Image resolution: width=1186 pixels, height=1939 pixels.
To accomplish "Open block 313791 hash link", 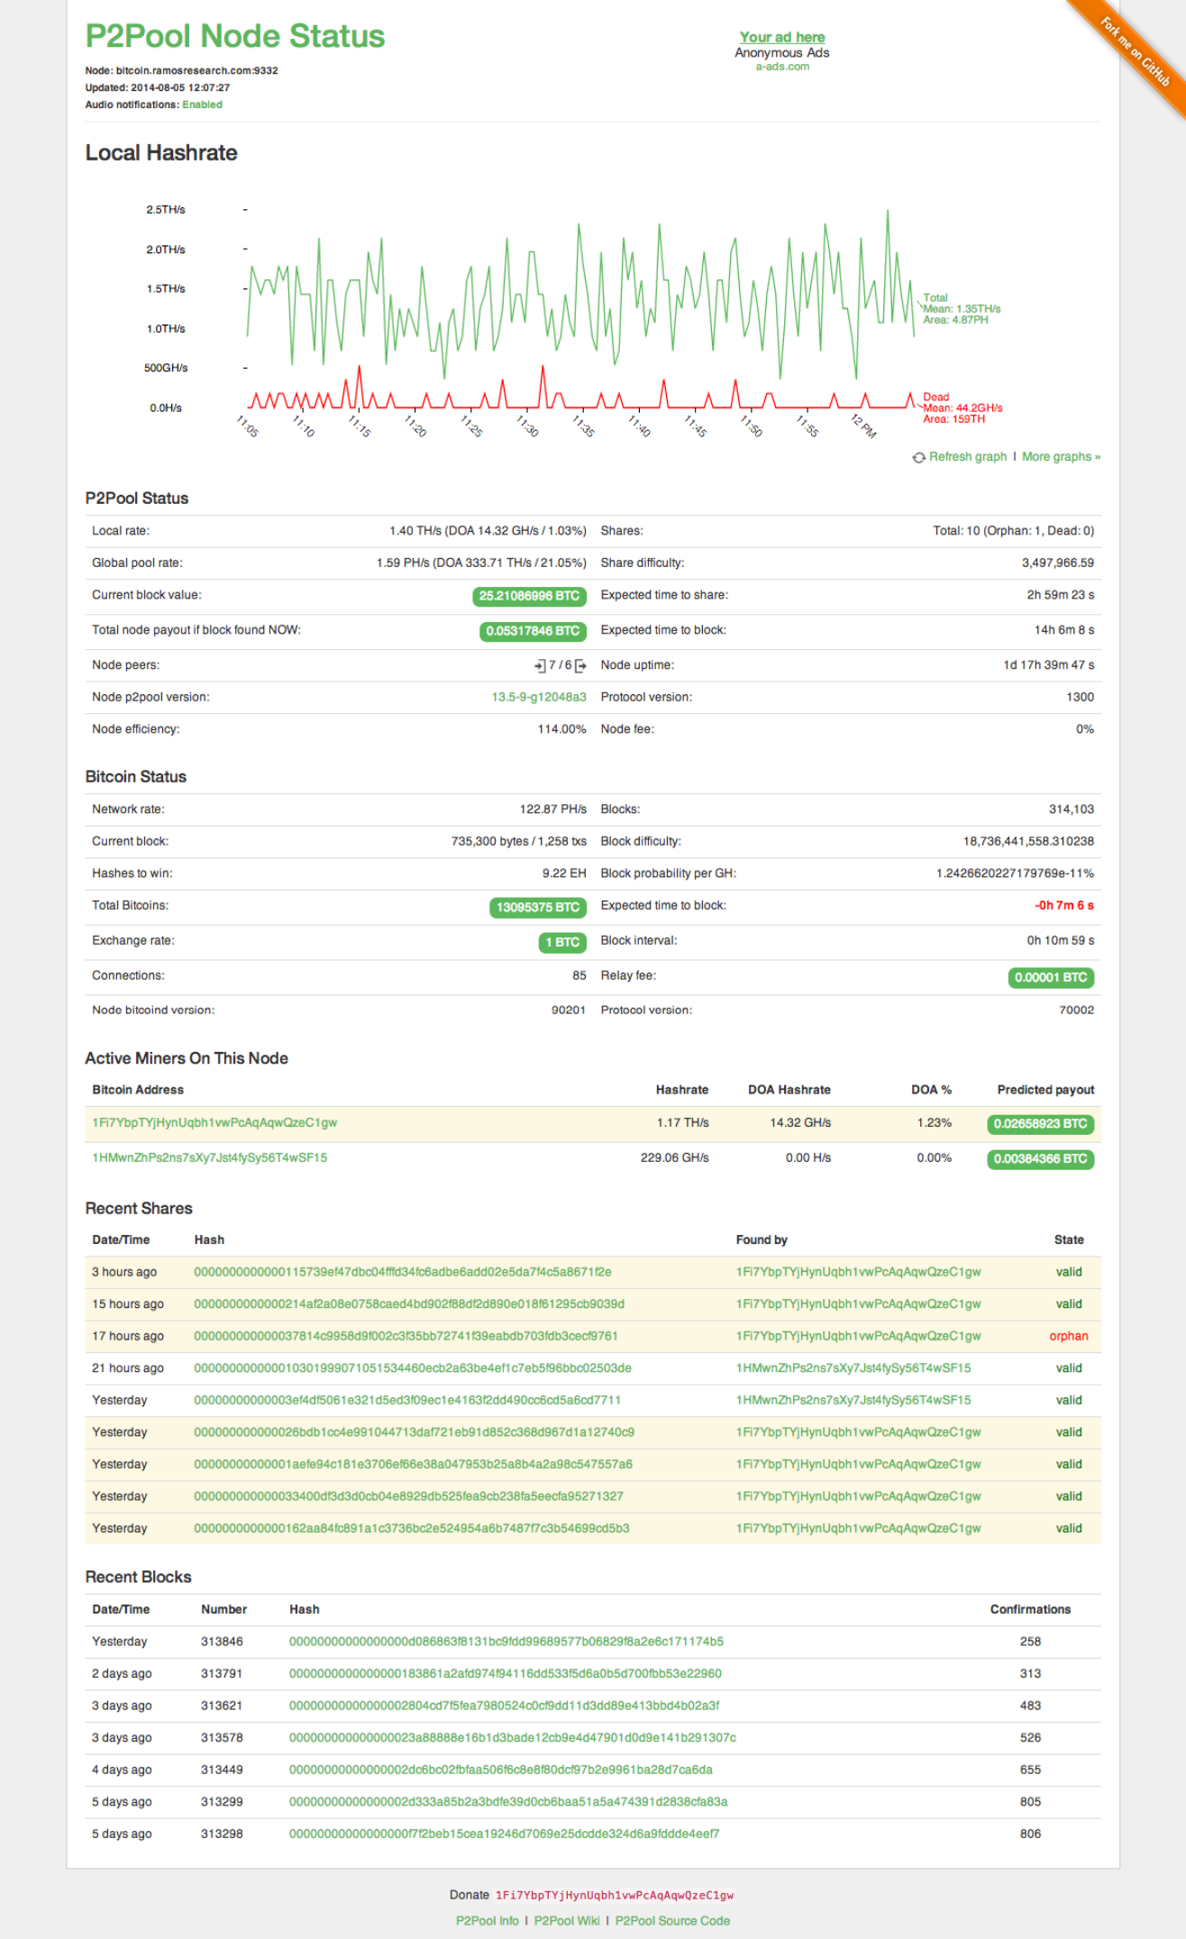I will (506, 1674).
